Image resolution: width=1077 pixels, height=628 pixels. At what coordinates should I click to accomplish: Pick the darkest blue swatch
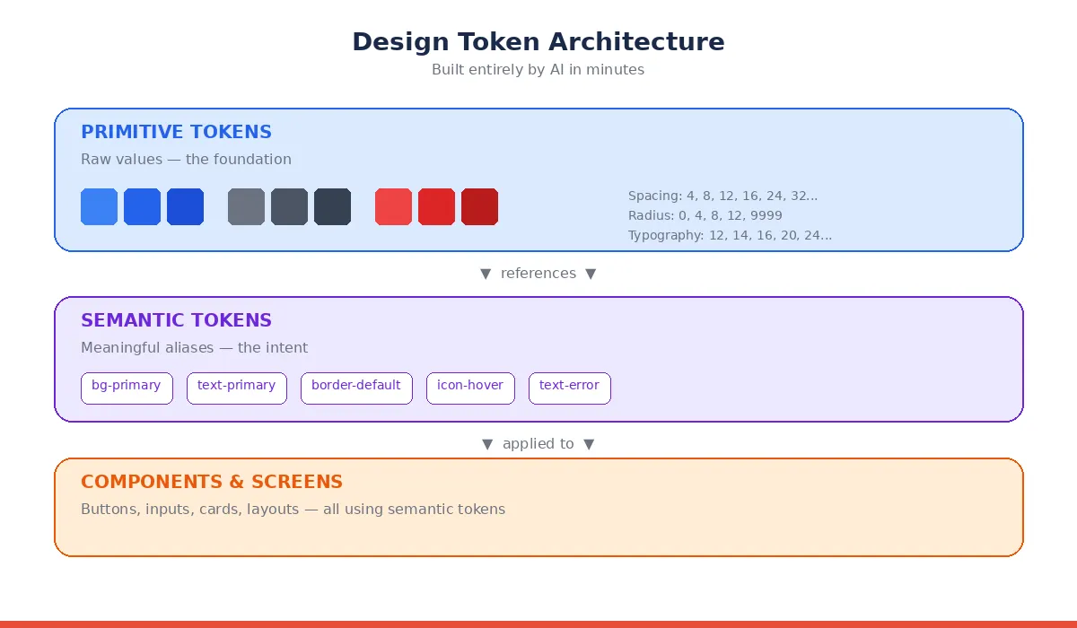point(185,206)
